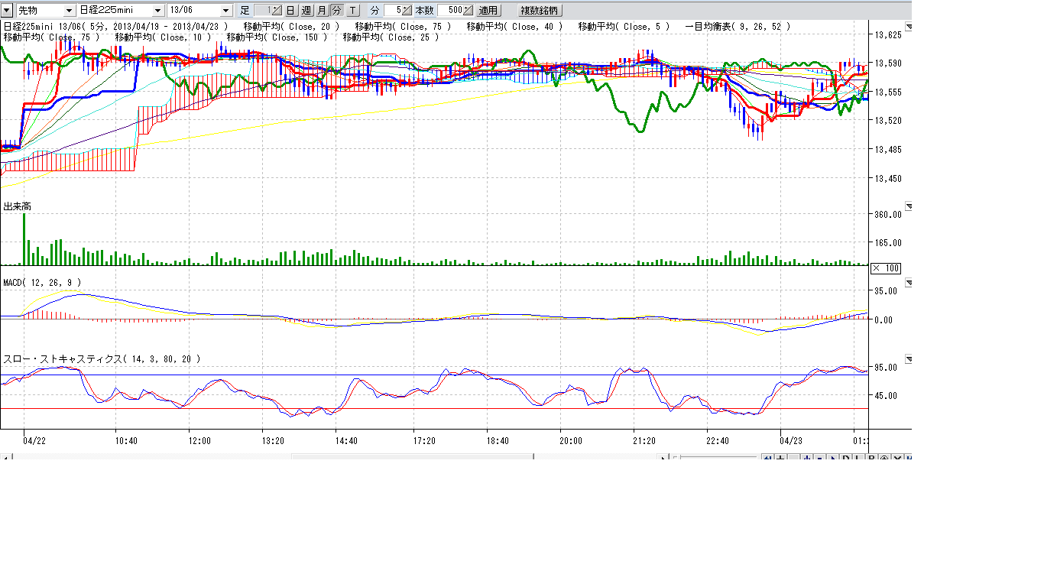Open the 出来高 volume panel menu arrow
This screenshot has height=587, width=1044.
click(x=909, y=206)
